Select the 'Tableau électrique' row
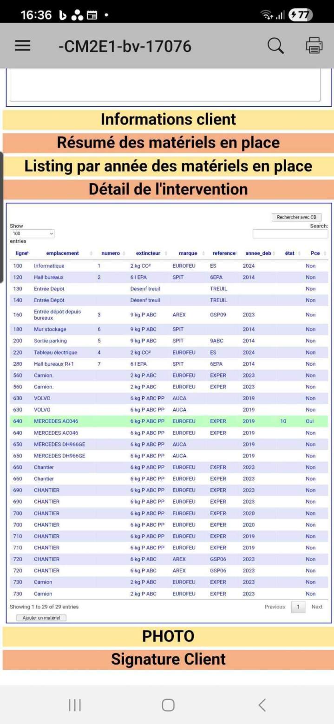 point(169,352)
